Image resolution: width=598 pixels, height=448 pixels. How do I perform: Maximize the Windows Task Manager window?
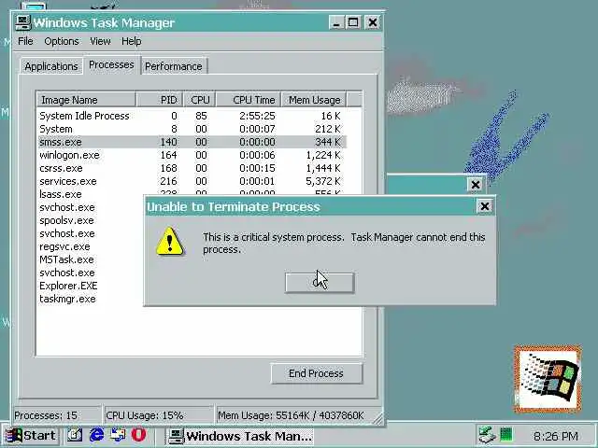pyautogui.click(x=353, y=22)
